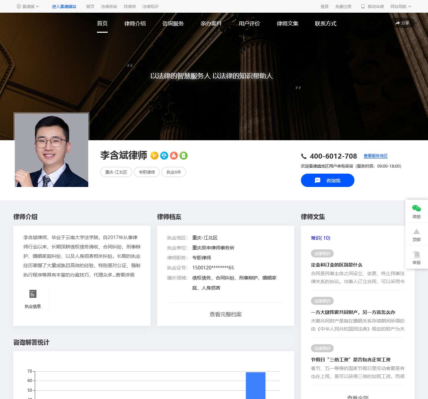Click the share arrow icon
Screen dimensions: 428x399
tap(398, 23)
